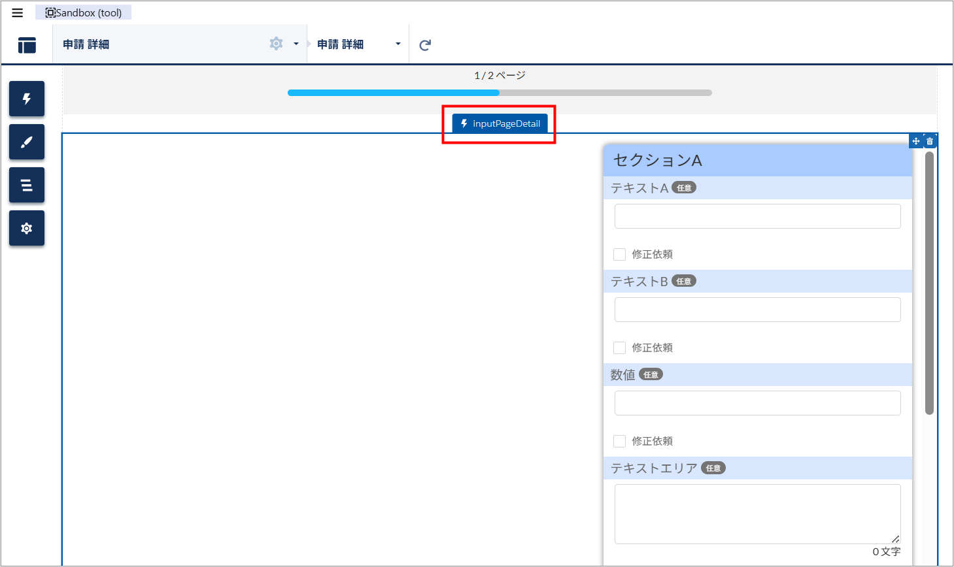Click the page progress bar
Viewport: 954px width, 567px height.
click(500, 93)
